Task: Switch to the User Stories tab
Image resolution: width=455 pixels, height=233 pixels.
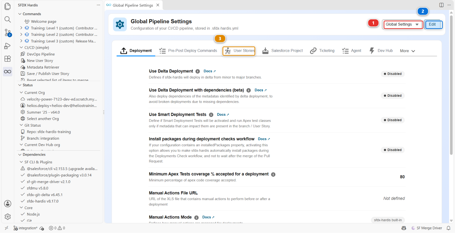Action: pos(239,51)
